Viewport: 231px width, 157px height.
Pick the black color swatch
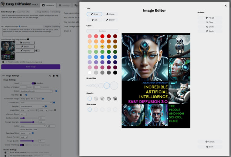[x=115, y=72]
